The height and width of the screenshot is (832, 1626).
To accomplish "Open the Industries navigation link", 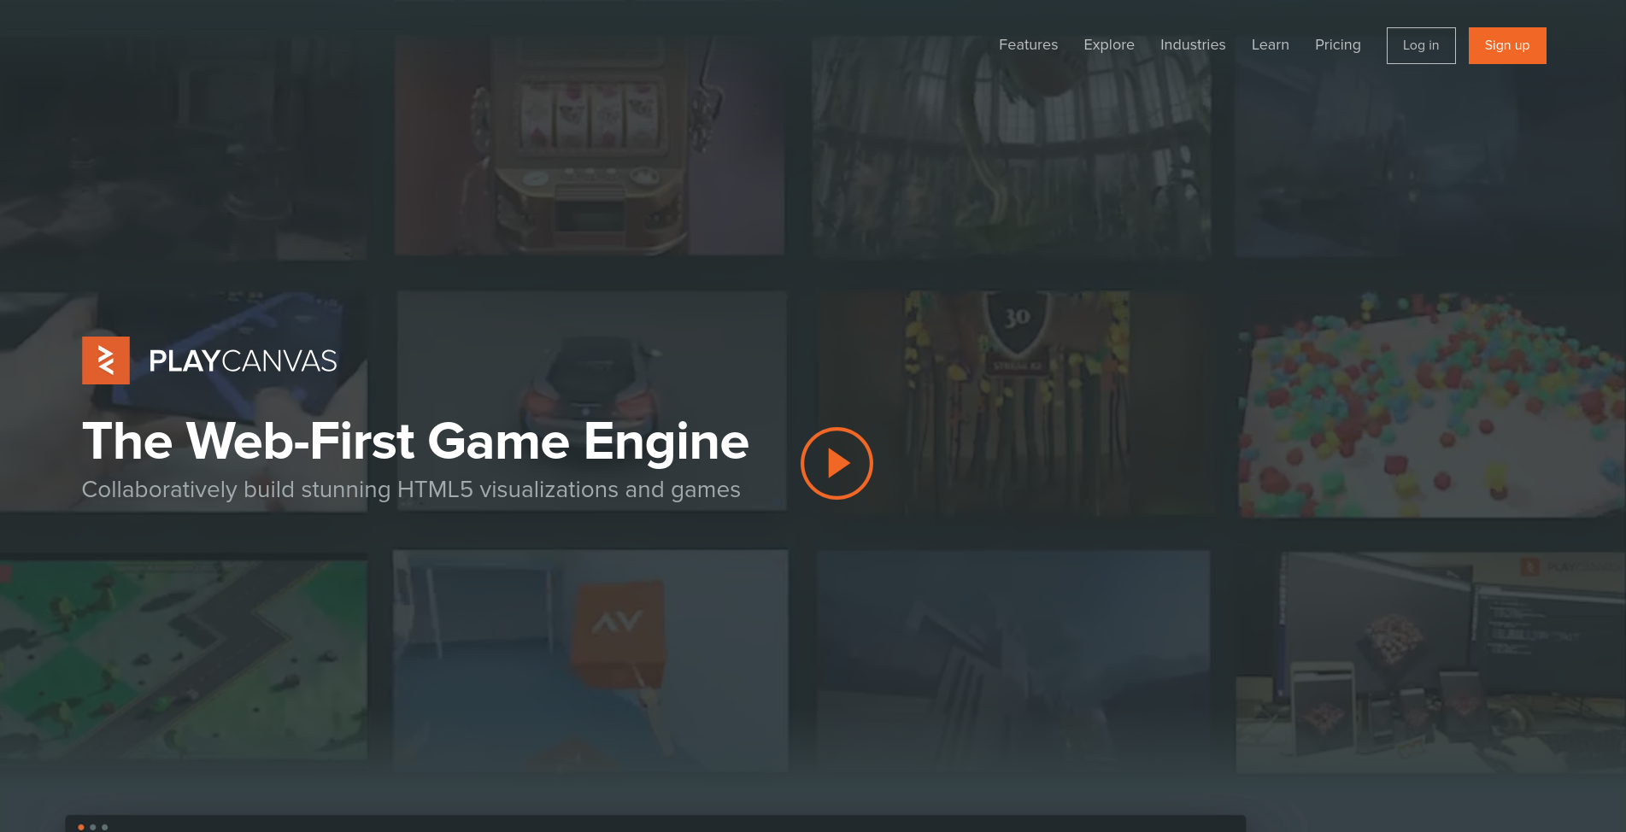I will tap(1192, 45).
